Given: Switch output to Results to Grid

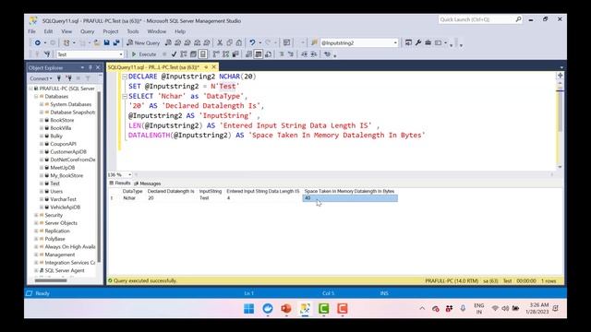Looking at the screenshot, I should point(259,54).
